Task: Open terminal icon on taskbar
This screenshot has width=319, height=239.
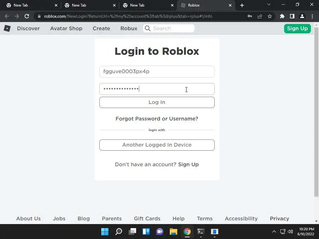Action: click(x=201, y=232)
